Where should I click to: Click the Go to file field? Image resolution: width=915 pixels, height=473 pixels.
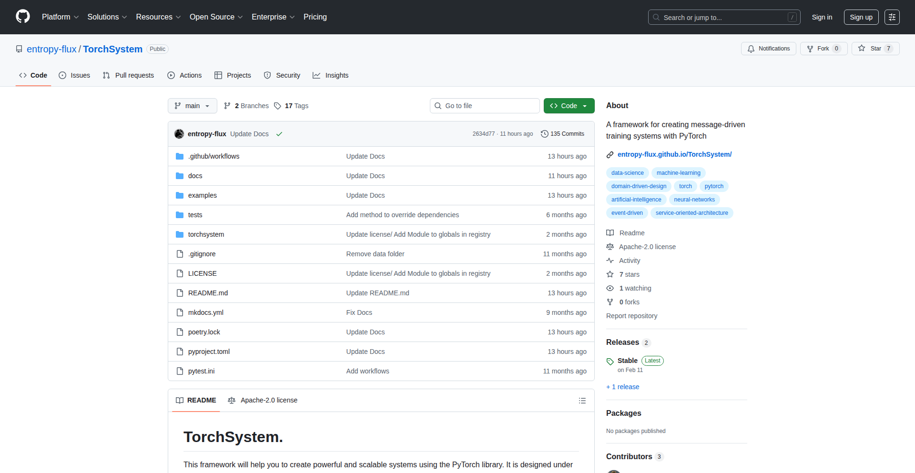484,106
